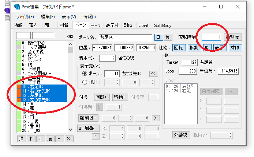Move bone to top with 頂 button
Screen dimensions: 254x157
coord(21,139)
